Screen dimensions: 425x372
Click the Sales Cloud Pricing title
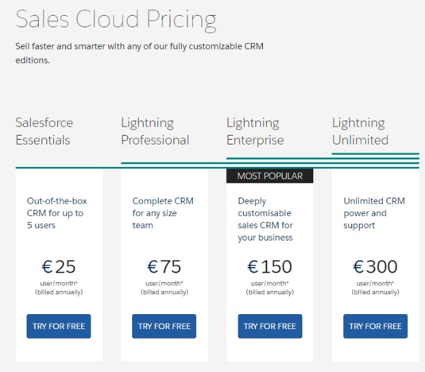pos(116,19)
